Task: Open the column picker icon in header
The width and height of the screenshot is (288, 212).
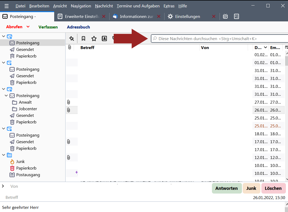Action: [286, 47]
